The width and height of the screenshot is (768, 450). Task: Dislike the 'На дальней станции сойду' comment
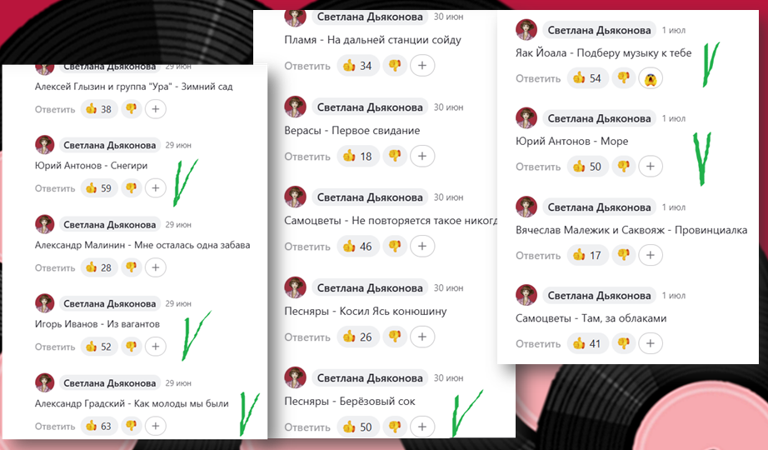click(395, 66)
